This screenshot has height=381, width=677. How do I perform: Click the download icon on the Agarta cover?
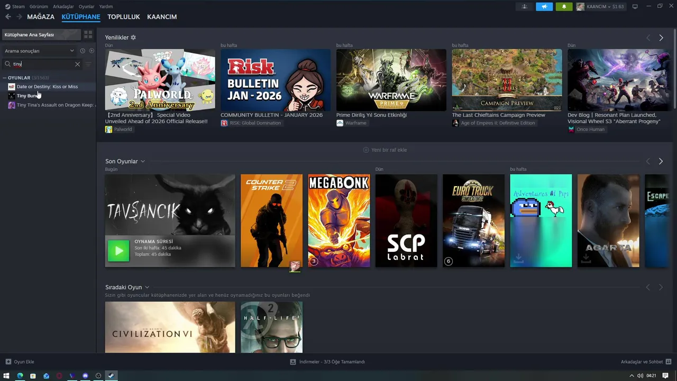click(586, 258)
